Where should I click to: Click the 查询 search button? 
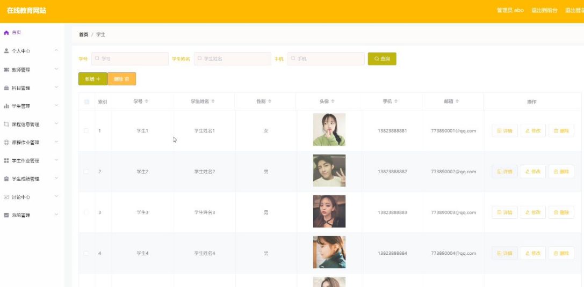[382, 58]
